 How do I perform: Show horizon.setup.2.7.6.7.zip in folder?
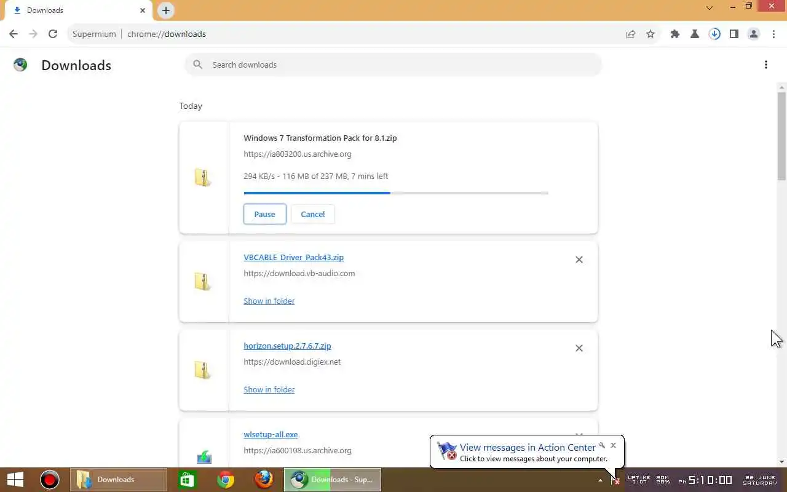269,389
